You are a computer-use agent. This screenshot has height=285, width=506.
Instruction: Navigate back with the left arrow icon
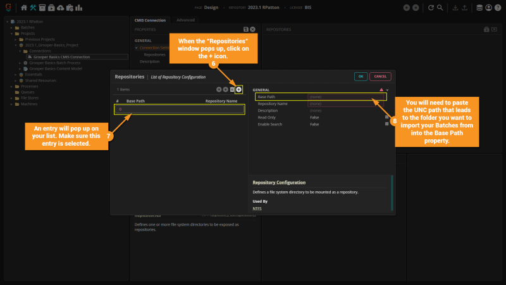coord(407,8)
